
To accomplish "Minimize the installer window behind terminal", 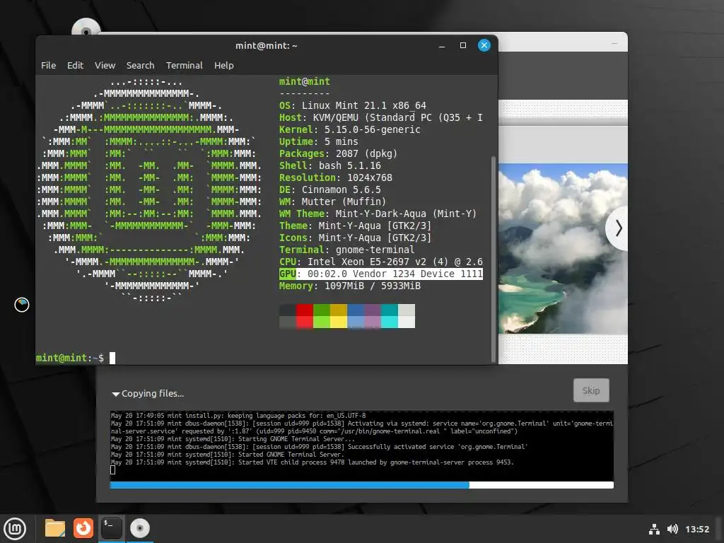I will pyautogui.click(x=614, y=43).
